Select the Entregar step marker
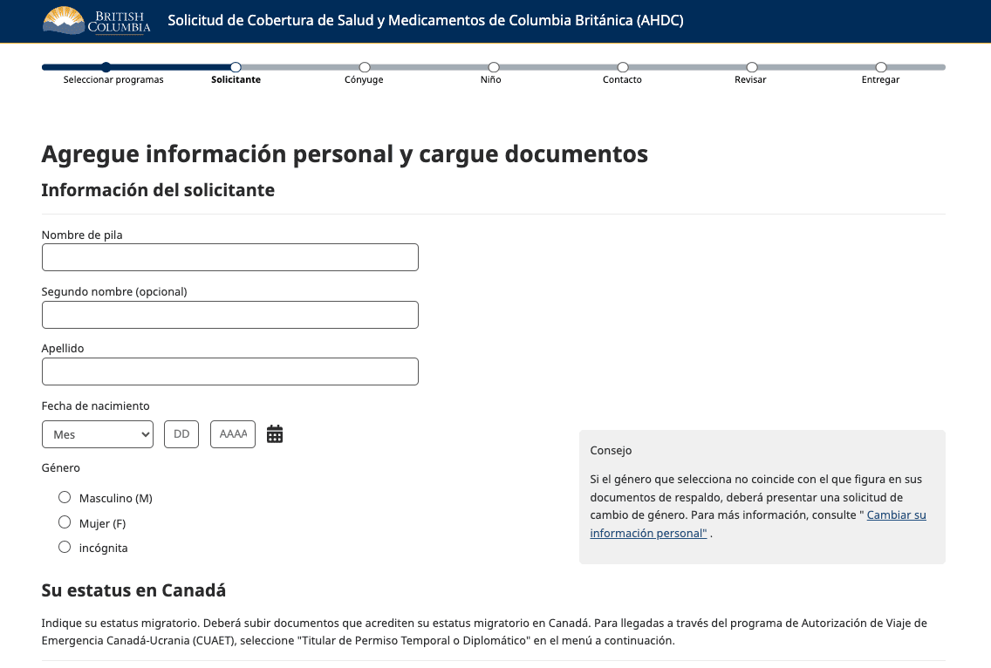The image size is (991, 668). pos(881,67)
